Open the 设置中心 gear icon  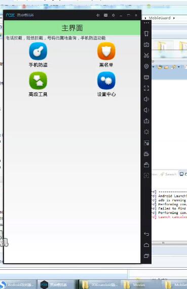106,81
